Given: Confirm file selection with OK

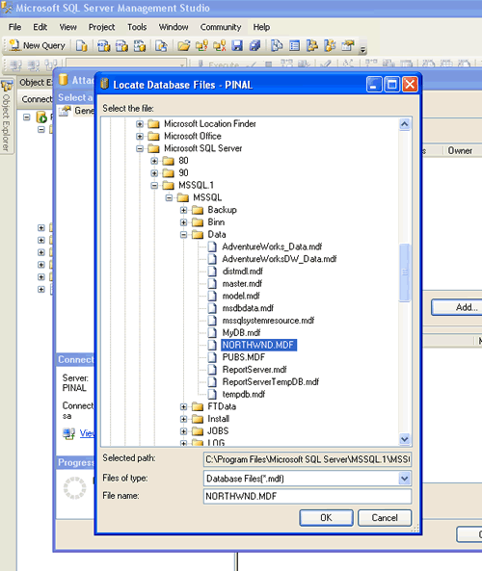Looking at the screenshot, I should coord(327,517).
